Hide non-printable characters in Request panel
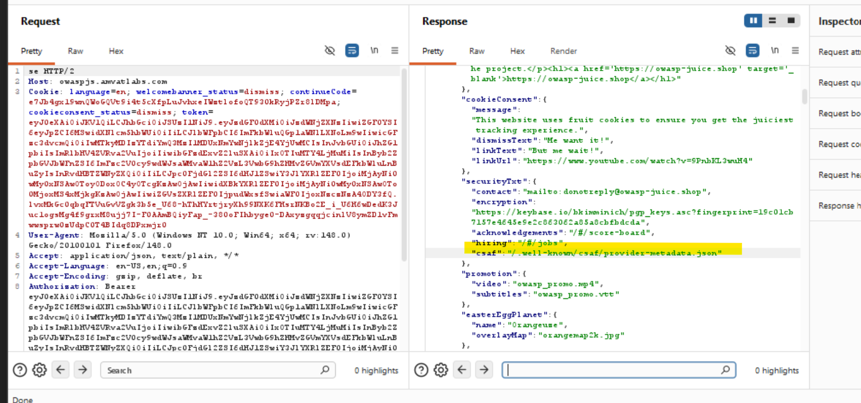This screenshot has height=403, width=861. [329, 51]
